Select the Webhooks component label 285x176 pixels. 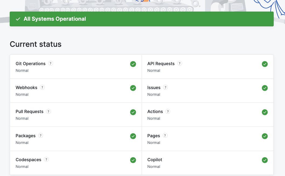[x=26, y=87]
